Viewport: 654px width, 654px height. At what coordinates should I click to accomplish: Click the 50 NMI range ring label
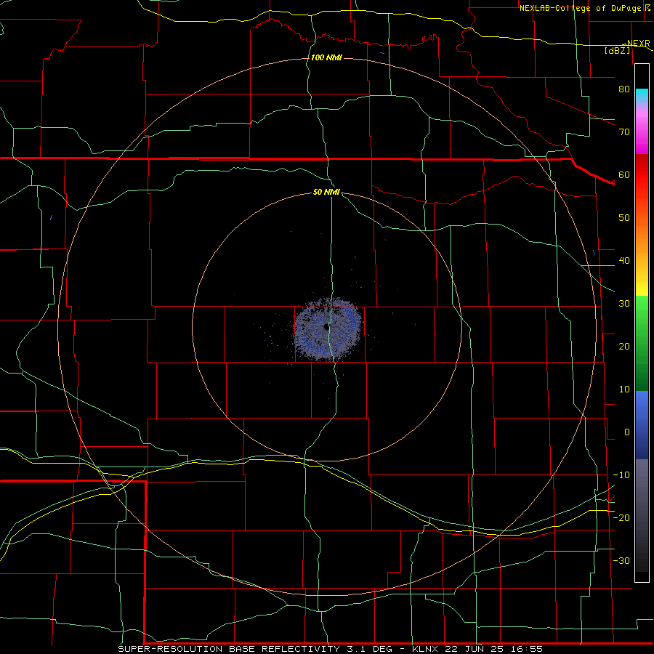(326, 192)
